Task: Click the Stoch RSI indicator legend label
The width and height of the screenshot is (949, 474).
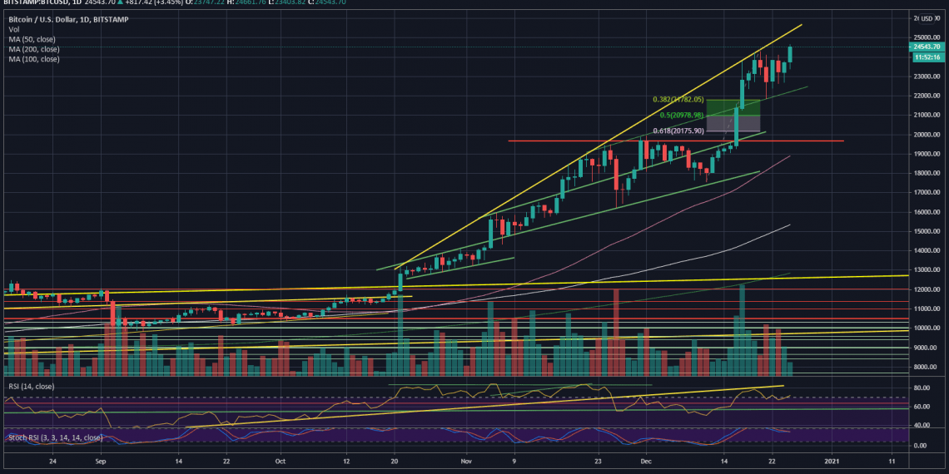Action: coord(53,437)
